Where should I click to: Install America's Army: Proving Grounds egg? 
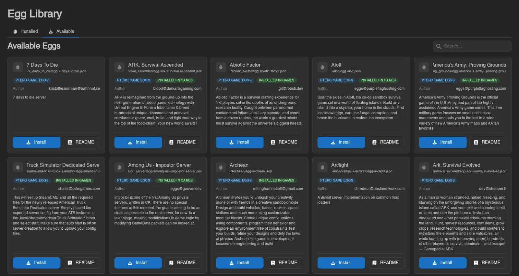tap(443, 142)
